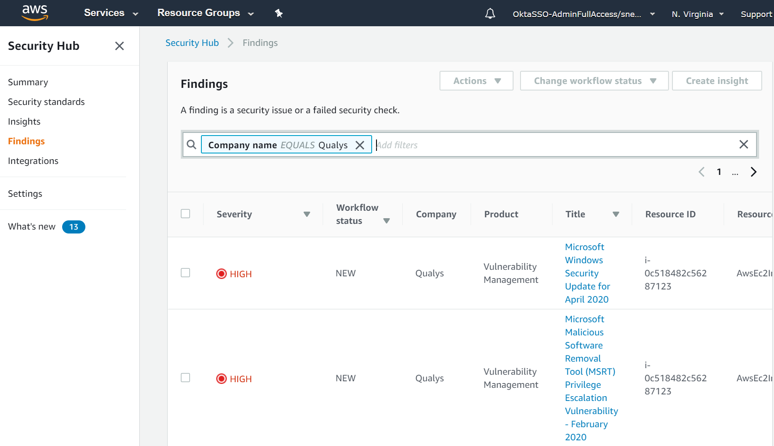Click the Resource ID column header
The width and height of the screenshot is (774, 446).
[670, 214]
